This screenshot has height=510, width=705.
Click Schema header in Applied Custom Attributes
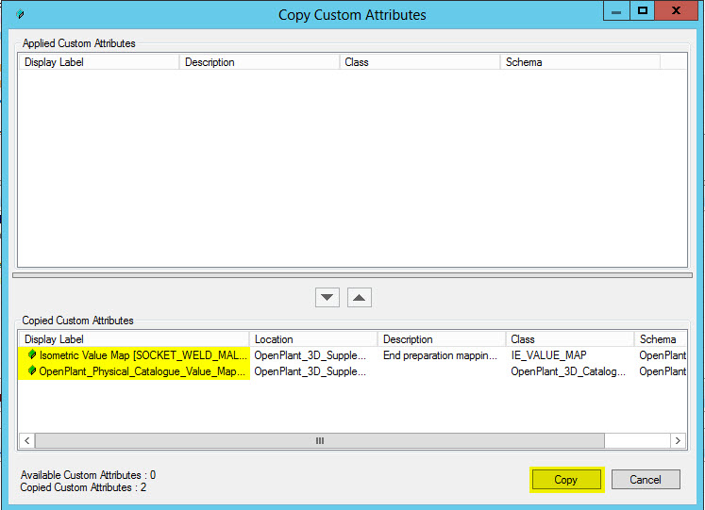click(x=579, y=62)
